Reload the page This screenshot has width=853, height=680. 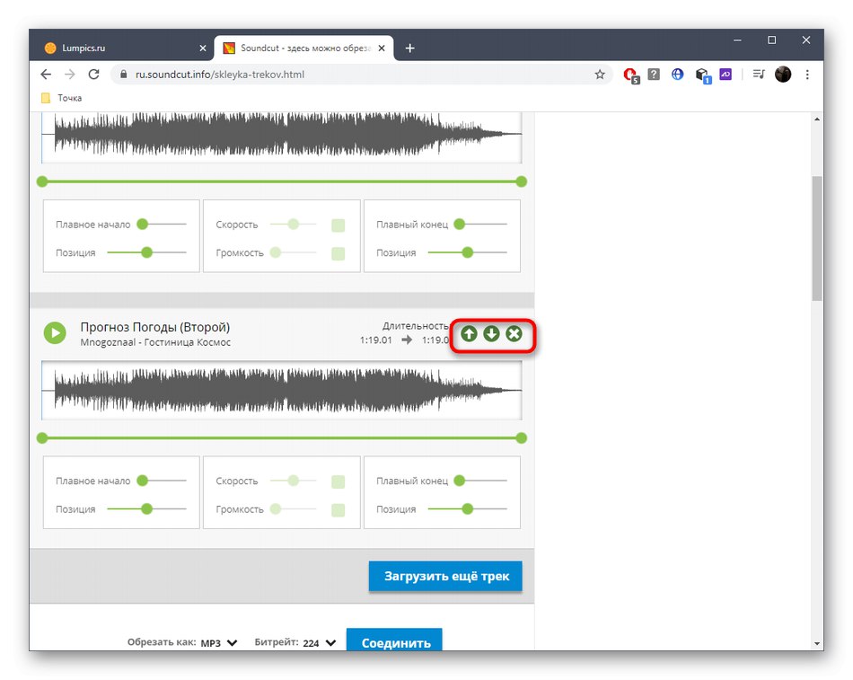click(x=93, y=75)
